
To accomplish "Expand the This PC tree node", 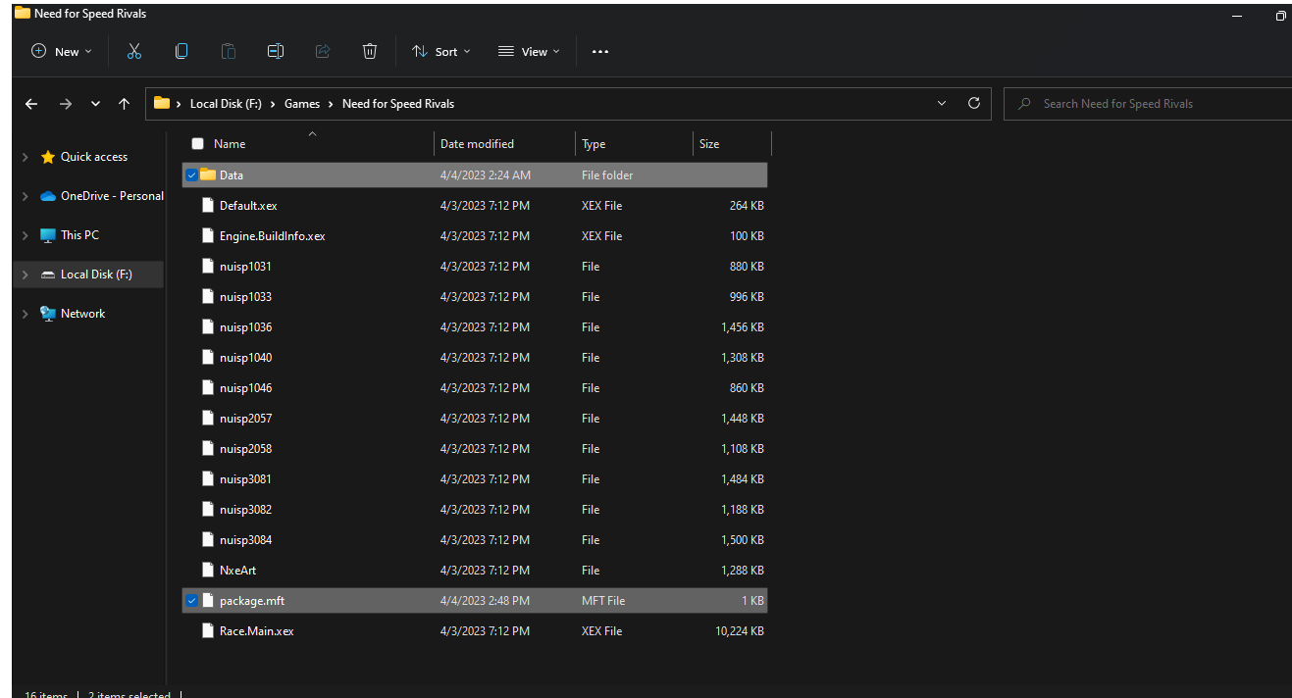I will point(25,235).
